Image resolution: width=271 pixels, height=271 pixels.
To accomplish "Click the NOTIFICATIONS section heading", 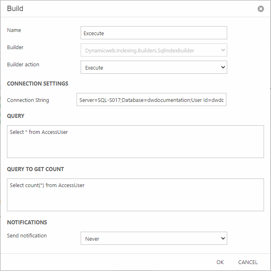I will point(27,222).
